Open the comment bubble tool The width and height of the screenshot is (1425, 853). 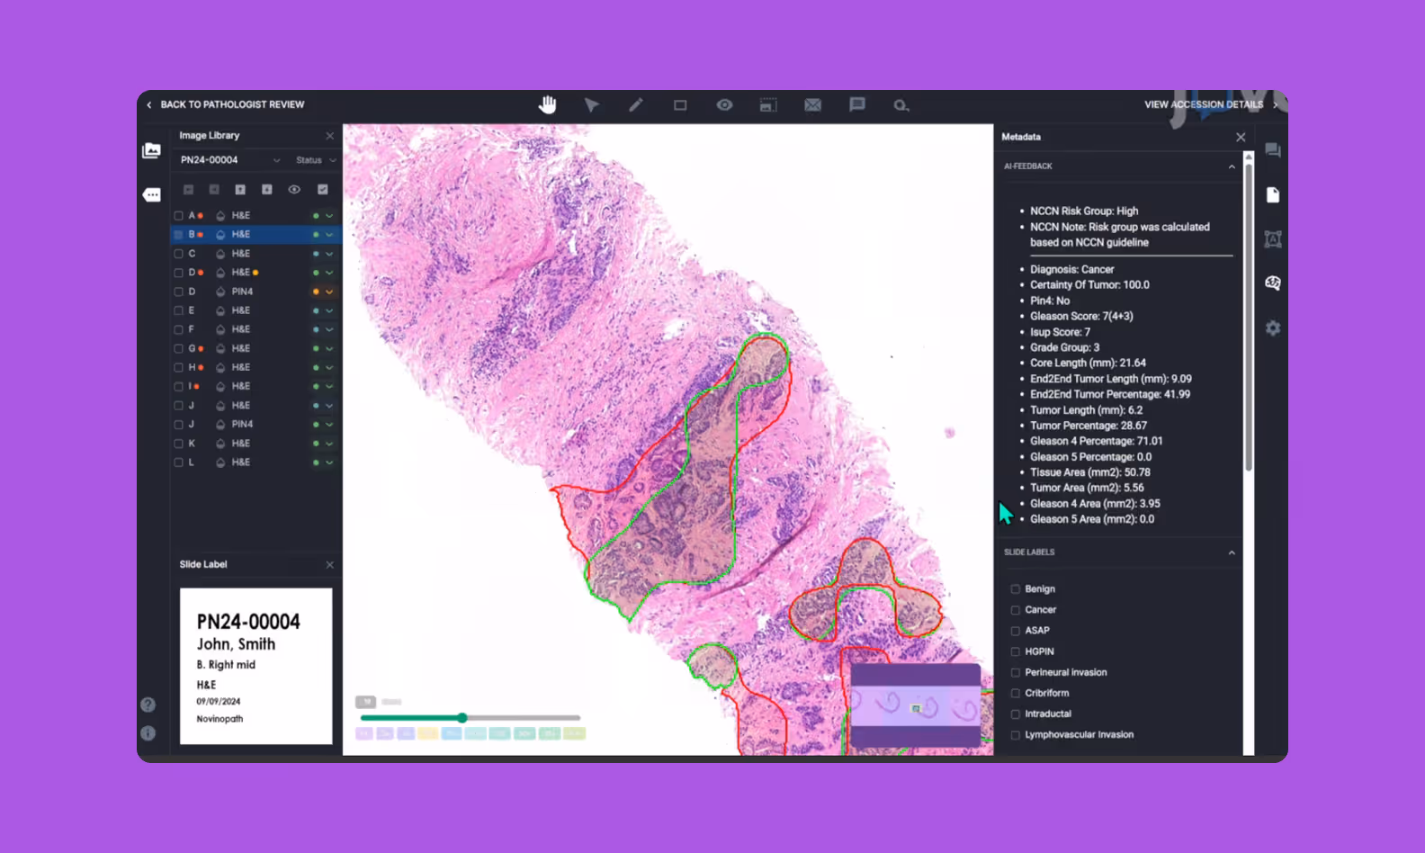pos(857,105)
